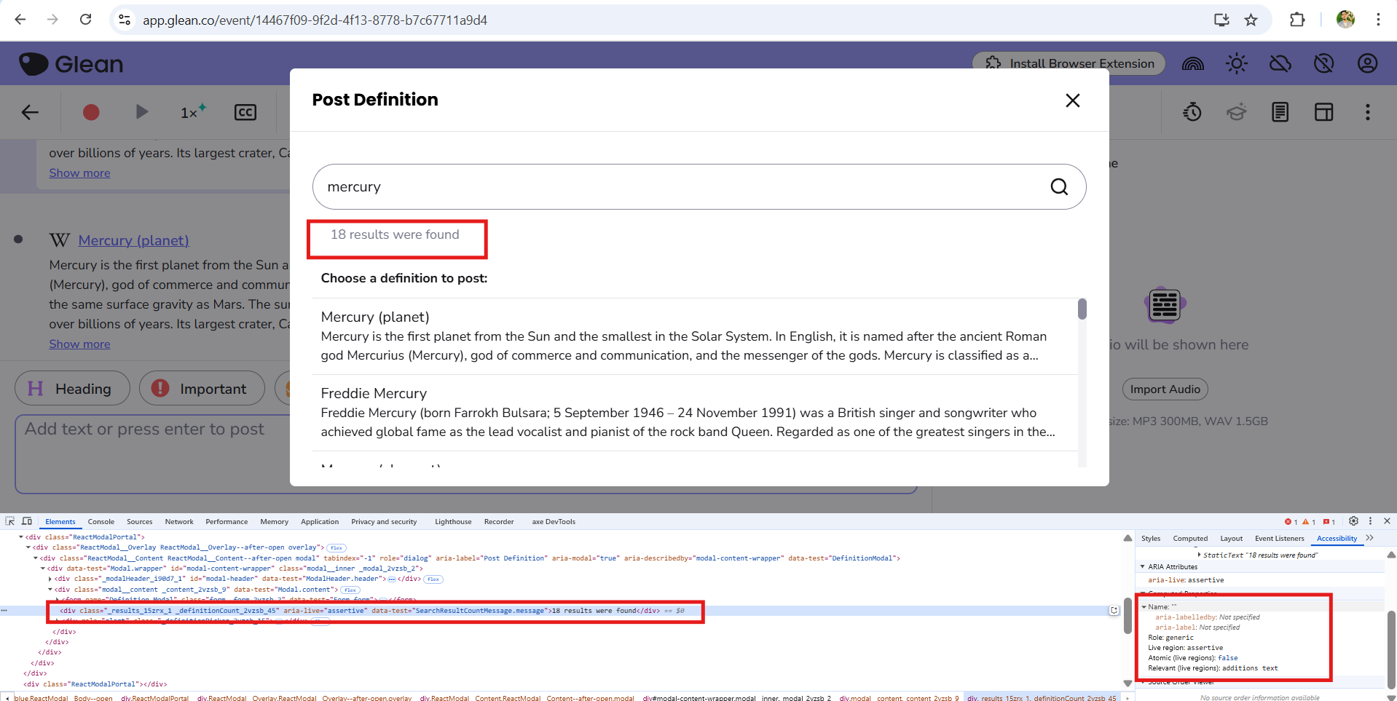Click the mercury search input field
The width and height of the screenshot is (1397, 701).
677,187
